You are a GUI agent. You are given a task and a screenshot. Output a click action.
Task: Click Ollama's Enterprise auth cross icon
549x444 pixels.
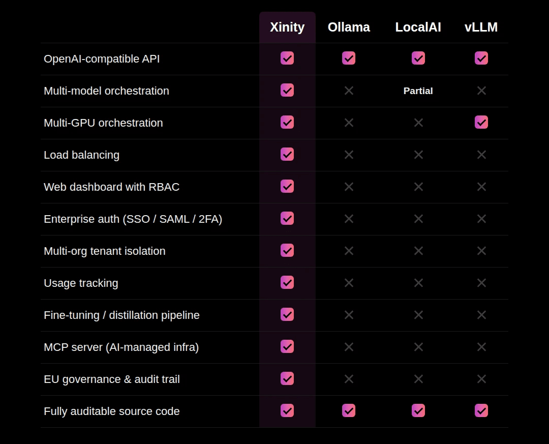(349, 219)
